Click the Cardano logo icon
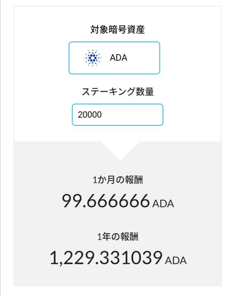 tap(92, 58)
